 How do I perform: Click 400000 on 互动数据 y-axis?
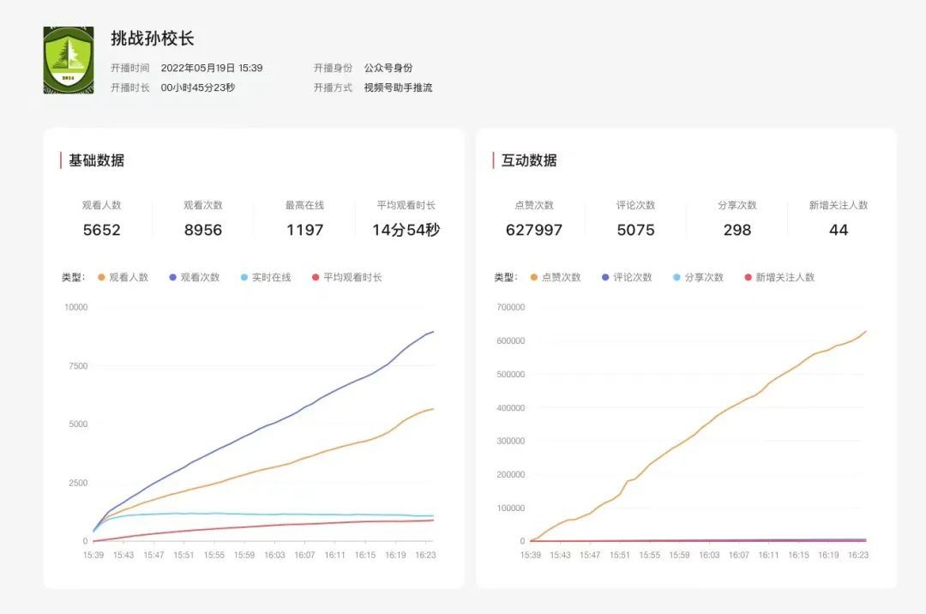tap(511, 408)
